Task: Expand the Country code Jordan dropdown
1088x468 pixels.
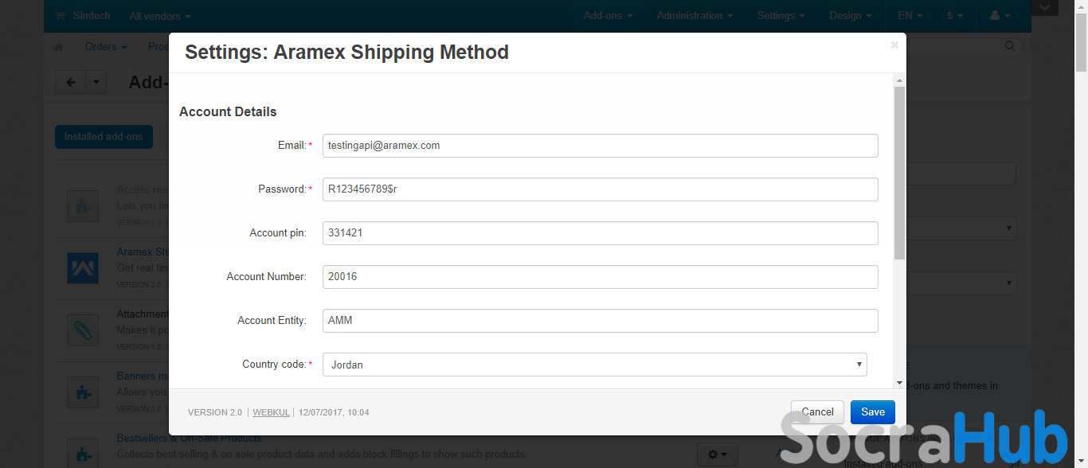Action: (x=594, y=365)
